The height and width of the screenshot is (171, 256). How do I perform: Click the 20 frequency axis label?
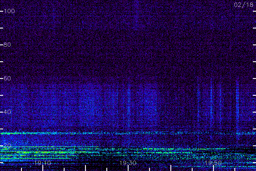(x=7, y=145)
